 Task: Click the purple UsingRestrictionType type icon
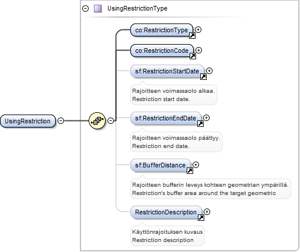(x=98, y=9)
